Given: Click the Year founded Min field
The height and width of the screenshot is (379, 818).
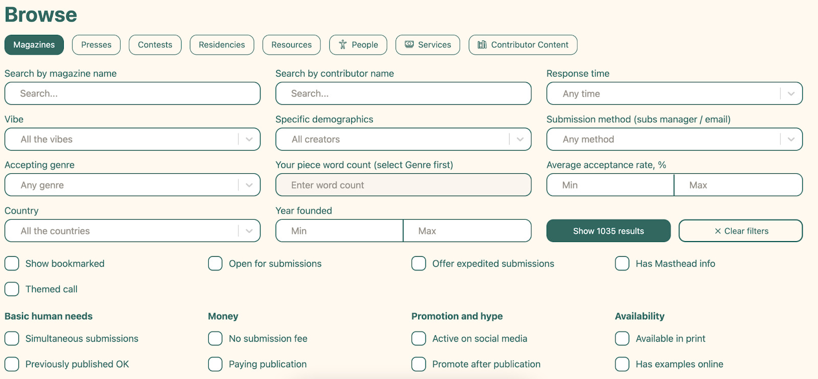Looking at the screenshot, I should (x=339, y=231).
